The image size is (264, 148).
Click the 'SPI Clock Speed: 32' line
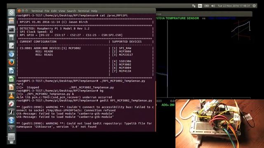click(36, 32)
